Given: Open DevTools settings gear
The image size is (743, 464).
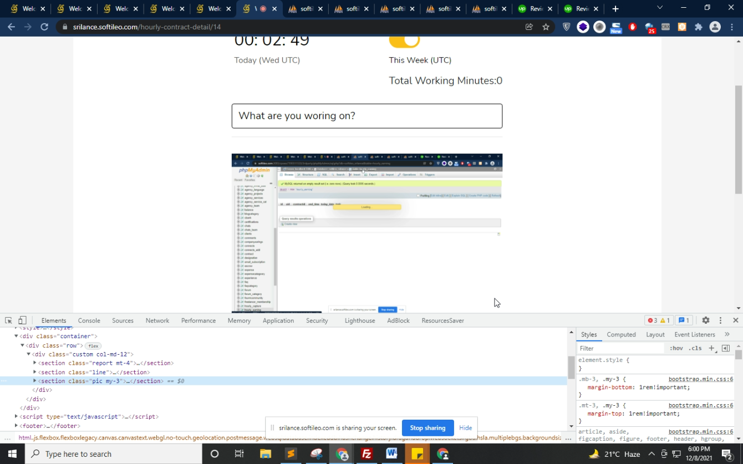Looking at the screenshot, I should click(x=705, y=320).
